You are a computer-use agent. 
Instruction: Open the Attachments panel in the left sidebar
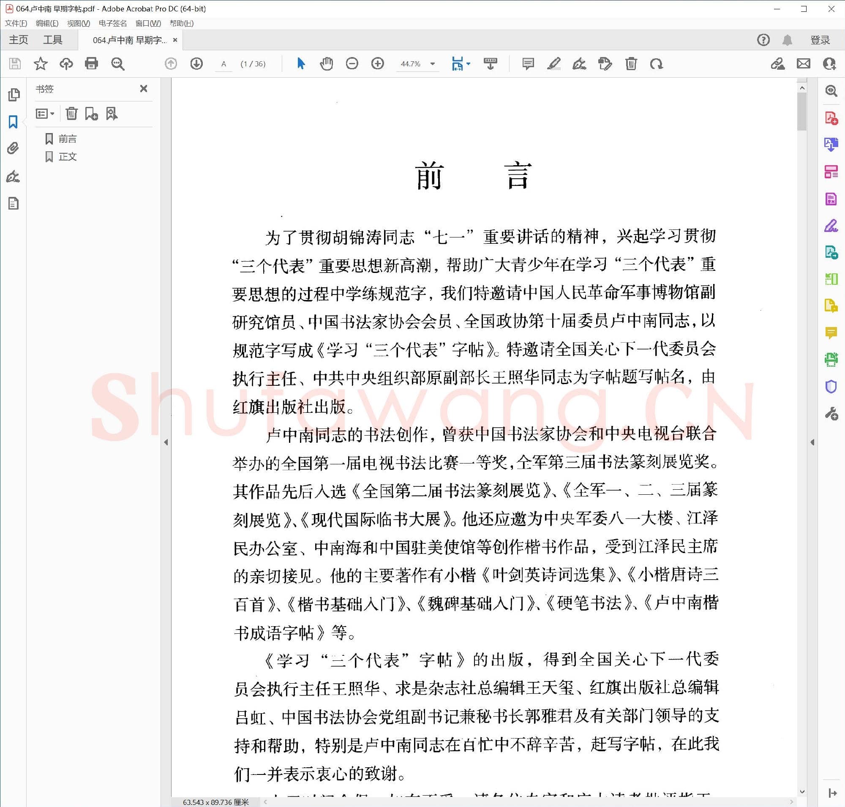pyautogui.click(x=13, y=148)
